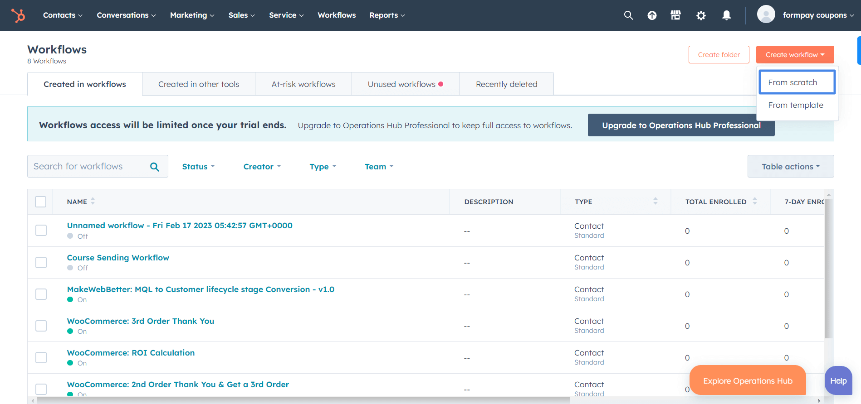Open WooCommerce: 3rd Order Thank You
The image size is (861, 404).
coord(141,321)
